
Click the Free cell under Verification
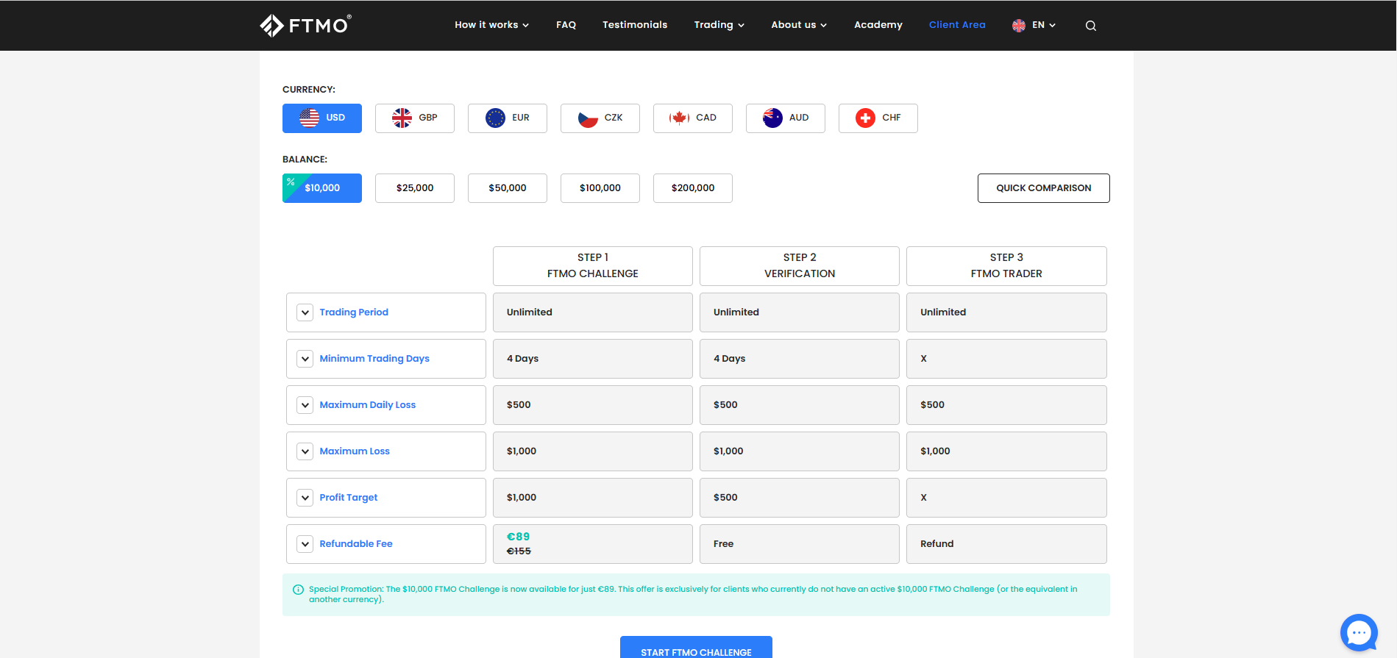pos(800,544)
